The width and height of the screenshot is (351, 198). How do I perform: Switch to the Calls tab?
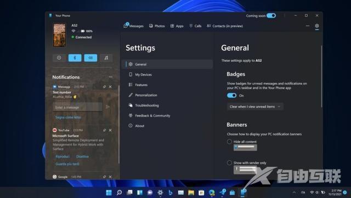pyautogui.click(x=195, y=26)
